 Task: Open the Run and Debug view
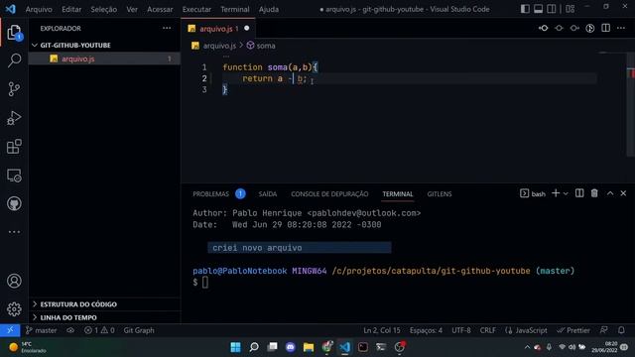(14, 118)
